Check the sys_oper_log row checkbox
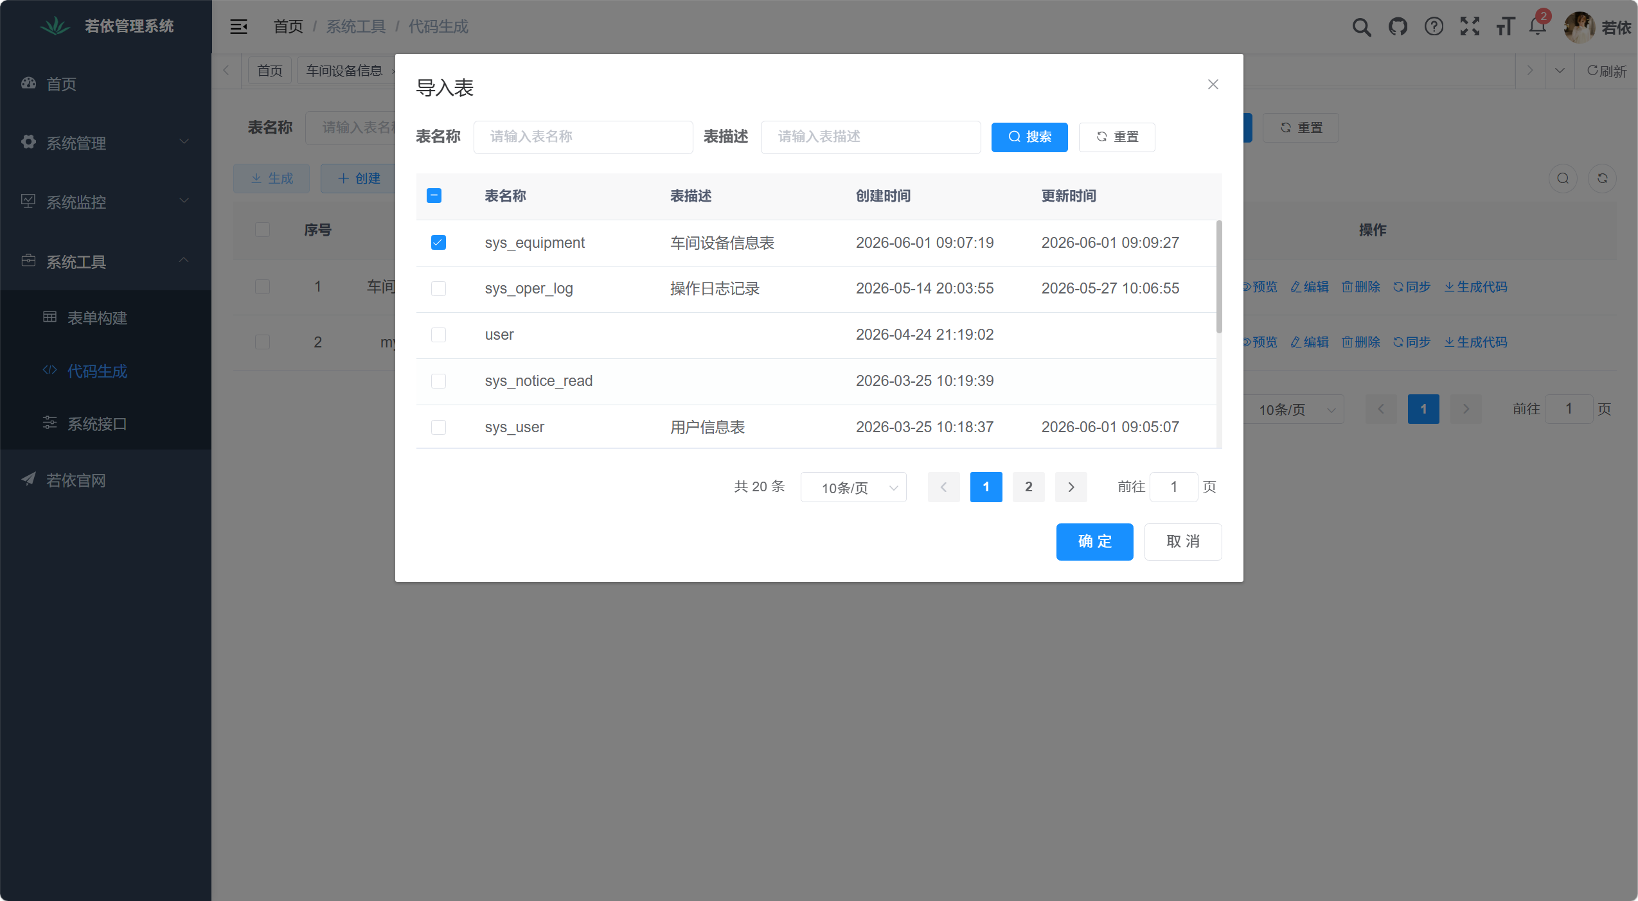The height and width of the screenshot is (901, 1638). (438, 289)
